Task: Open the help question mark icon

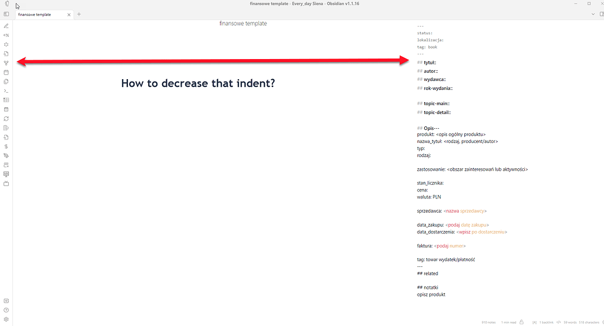Action: (x=6, y=310)
